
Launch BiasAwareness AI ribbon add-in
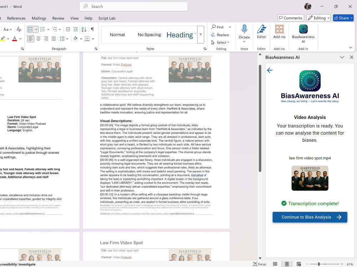point(303,34)
